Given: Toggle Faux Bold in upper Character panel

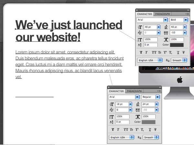Looking at the screenshot, I should [x=141, y=52].
